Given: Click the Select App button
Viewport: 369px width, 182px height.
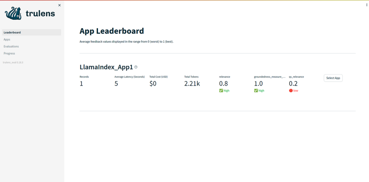Looking at the screenshot, I should [333, 78].
